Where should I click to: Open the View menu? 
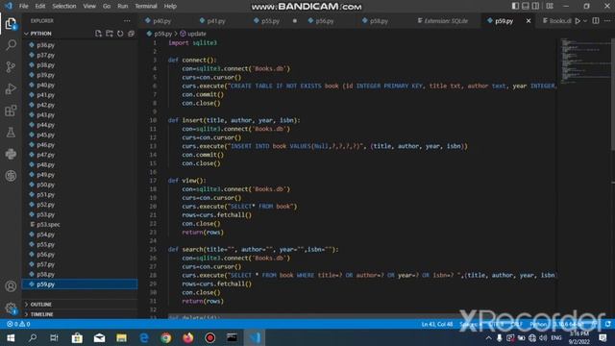tap(89, 7)
